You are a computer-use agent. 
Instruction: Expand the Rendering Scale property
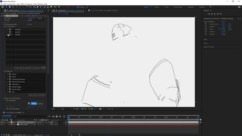point(3,24)
